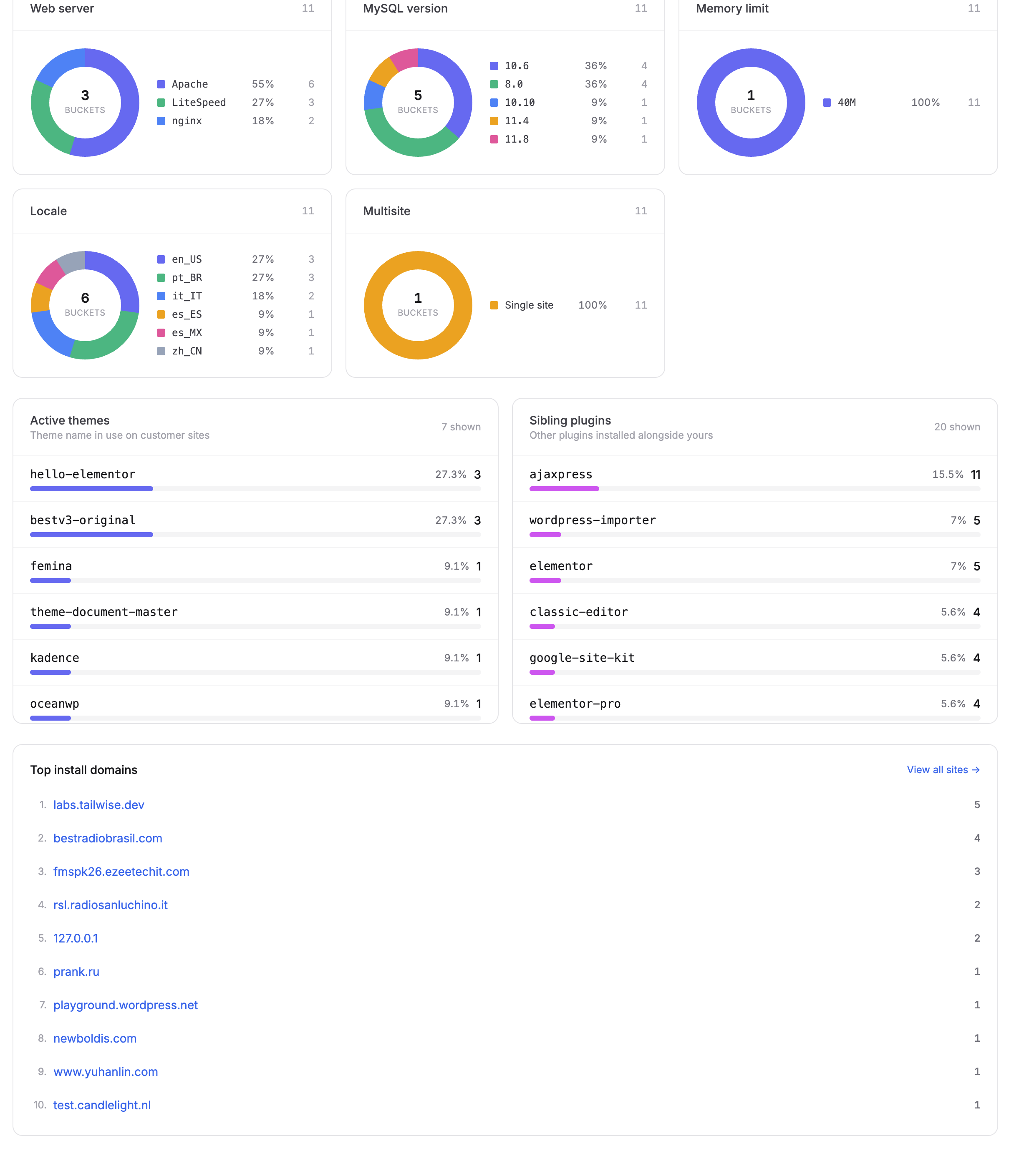Image resolution: width=1014 pixels, height=1151 pixels.
Task: Select the elementor-pro plugin name
Action: click(575, 704)
